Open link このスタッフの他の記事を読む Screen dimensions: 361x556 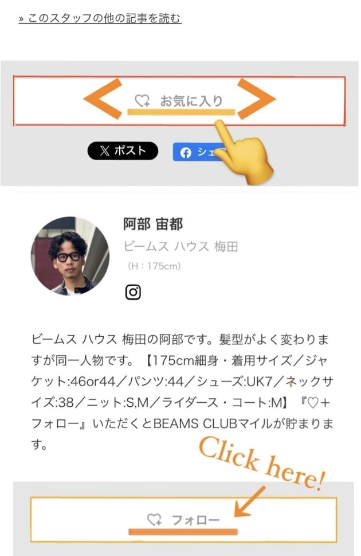click(100, 18)
